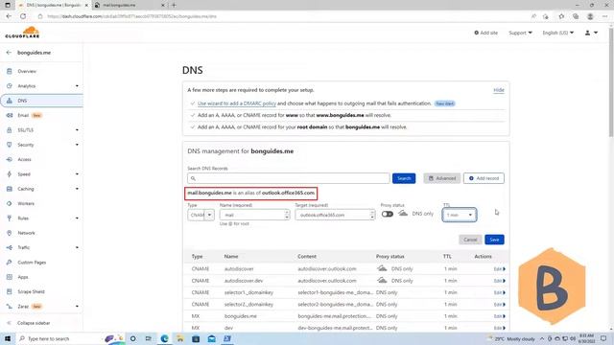Click the Rules funnel icon
This screenshot has width=614, height=345.
[10, 218]
